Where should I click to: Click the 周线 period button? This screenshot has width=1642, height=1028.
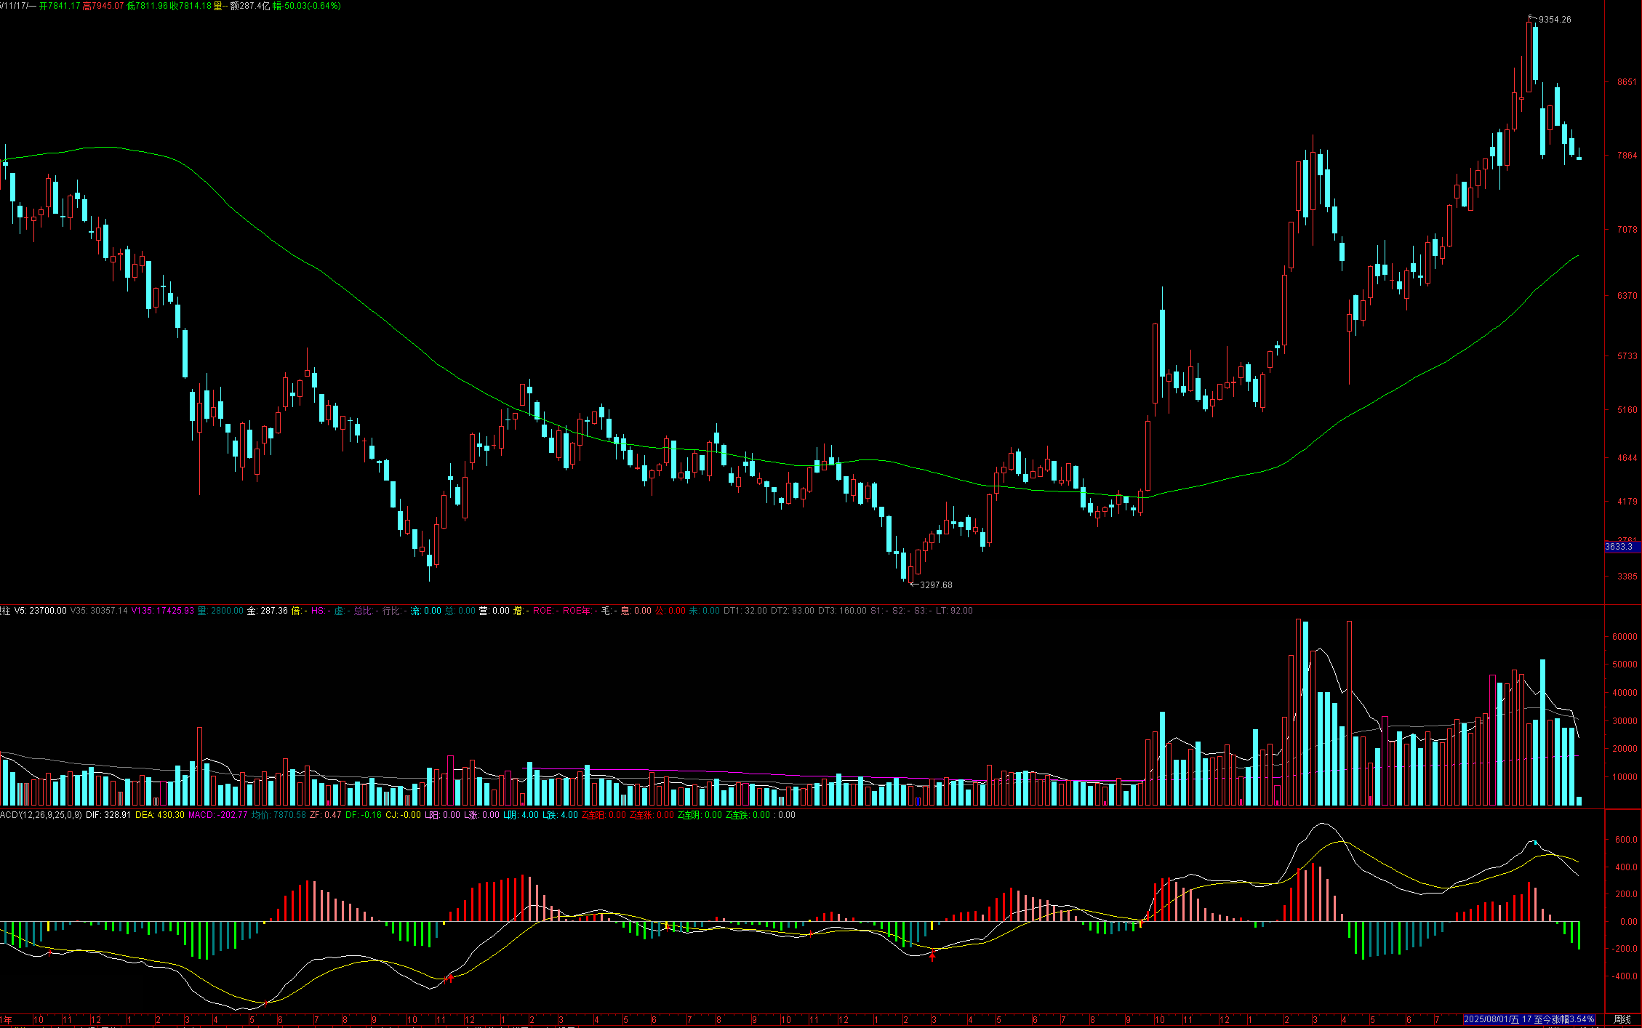click(1622, 1019)
